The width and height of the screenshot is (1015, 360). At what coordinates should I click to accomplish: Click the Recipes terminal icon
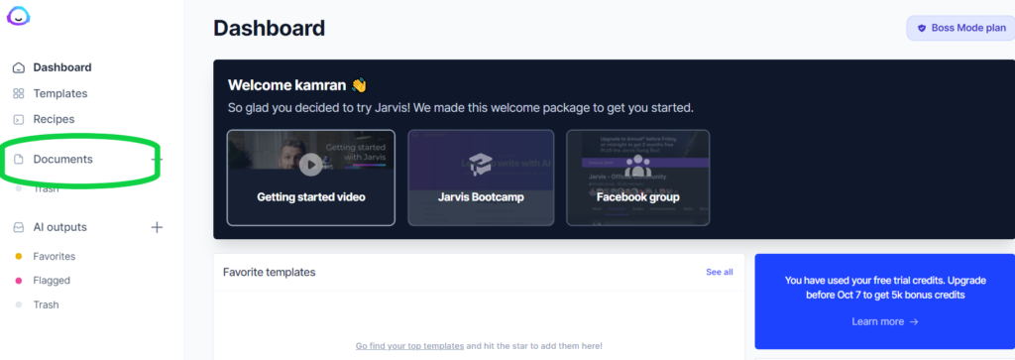coord(19,119)
